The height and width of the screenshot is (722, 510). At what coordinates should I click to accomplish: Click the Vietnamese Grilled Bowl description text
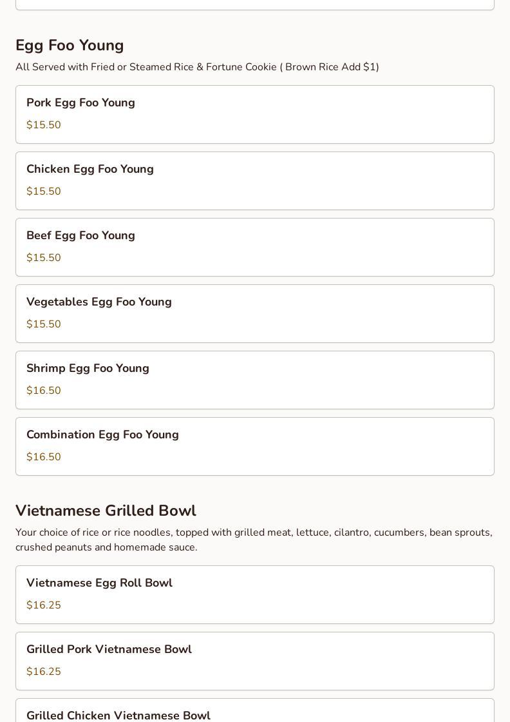(x=254, y=540)
